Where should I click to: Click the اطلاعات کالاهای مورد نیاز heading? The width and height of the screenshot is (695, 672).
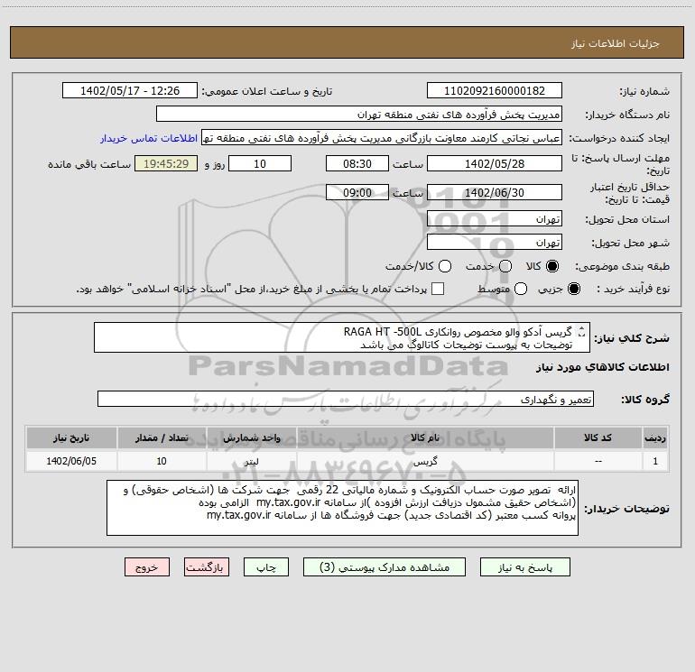coord(602,367)
